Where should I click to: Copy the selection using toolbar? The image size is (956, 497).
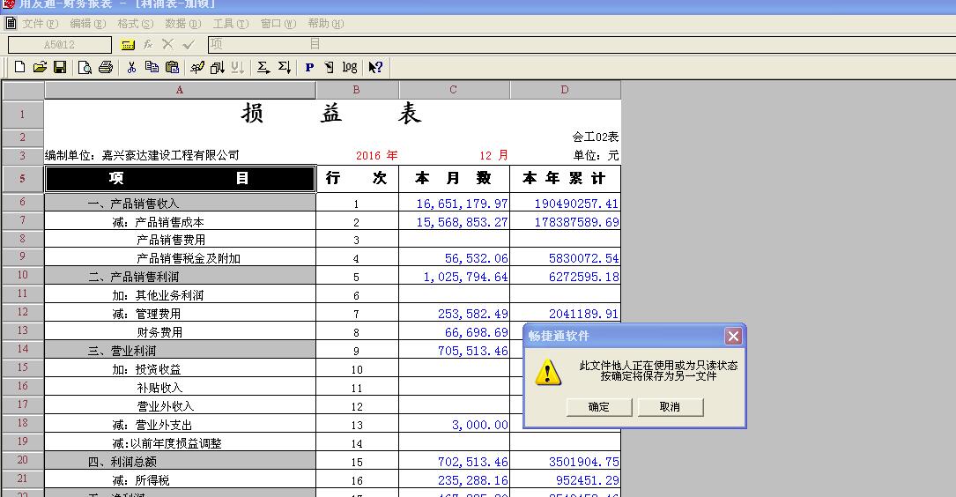click(152, 67)
